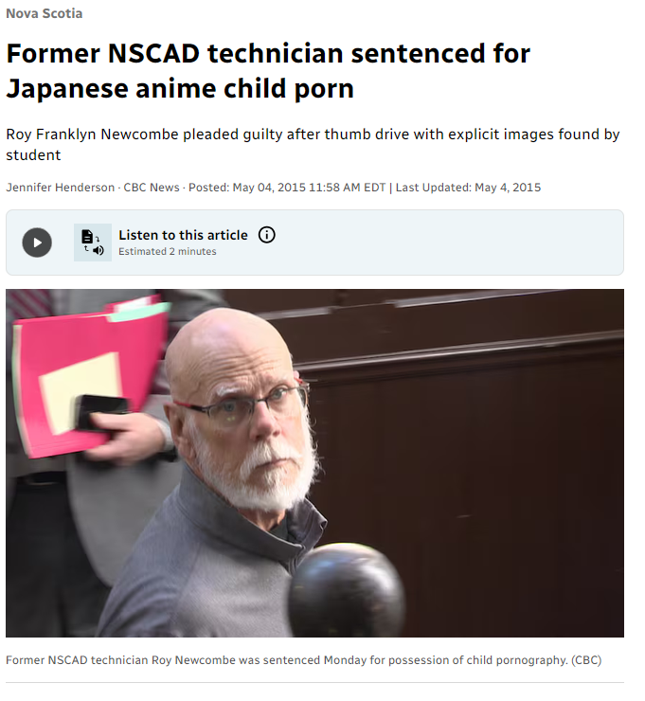The height and width of the screenshot is (701, 645).
Task: Open the listen feature info icon
Action: pyautogui.click(x=267, y=235)
